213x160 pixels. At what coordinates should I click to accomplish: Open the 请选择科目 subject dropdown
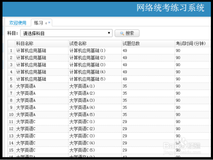[66, 33]
